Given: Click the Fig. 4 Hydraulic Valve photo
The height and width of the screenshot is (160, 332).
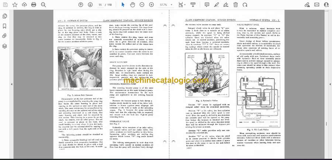Looking at the screenshot, I should (207, 75).
